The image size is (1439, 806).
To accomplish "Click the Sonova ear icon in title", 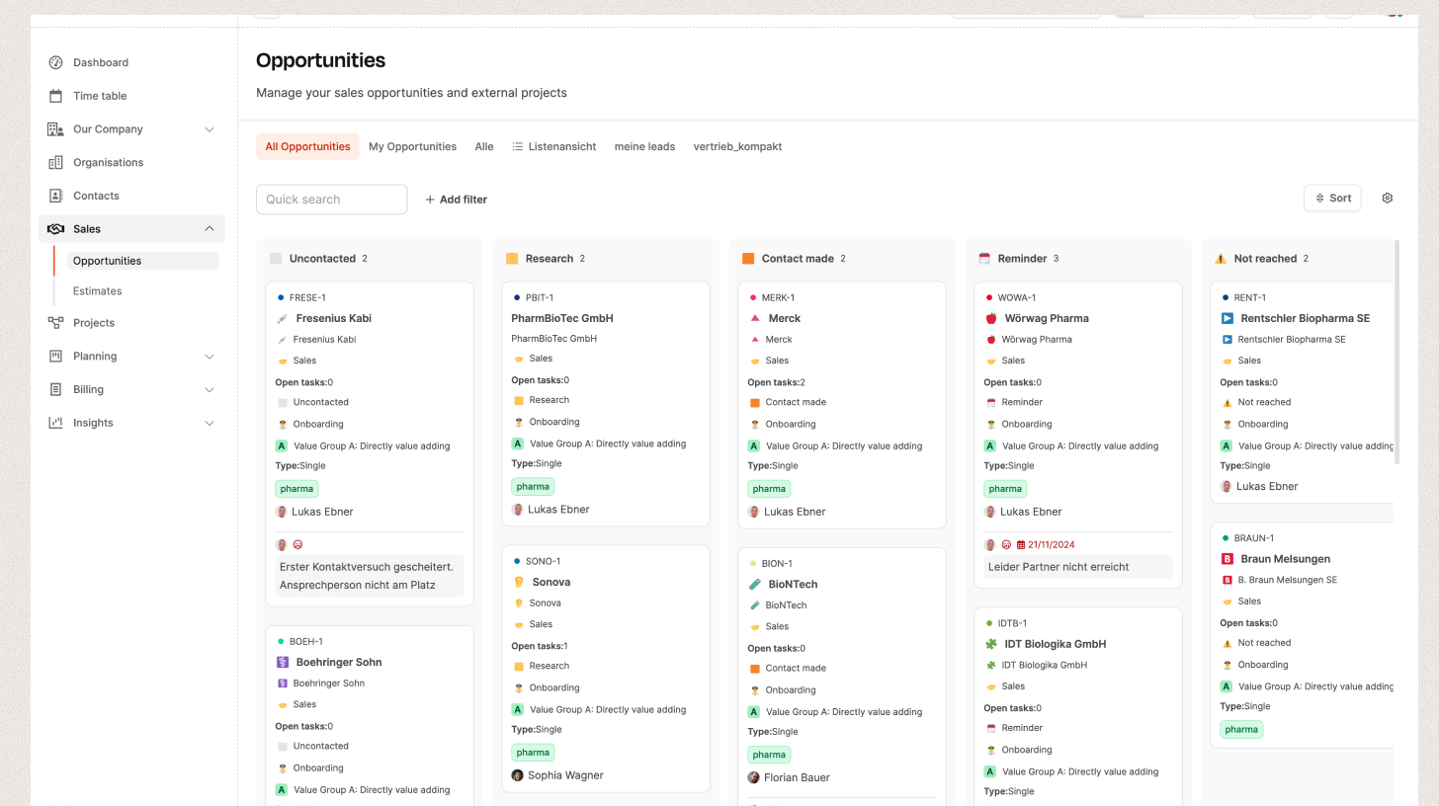I will point(519,582).
